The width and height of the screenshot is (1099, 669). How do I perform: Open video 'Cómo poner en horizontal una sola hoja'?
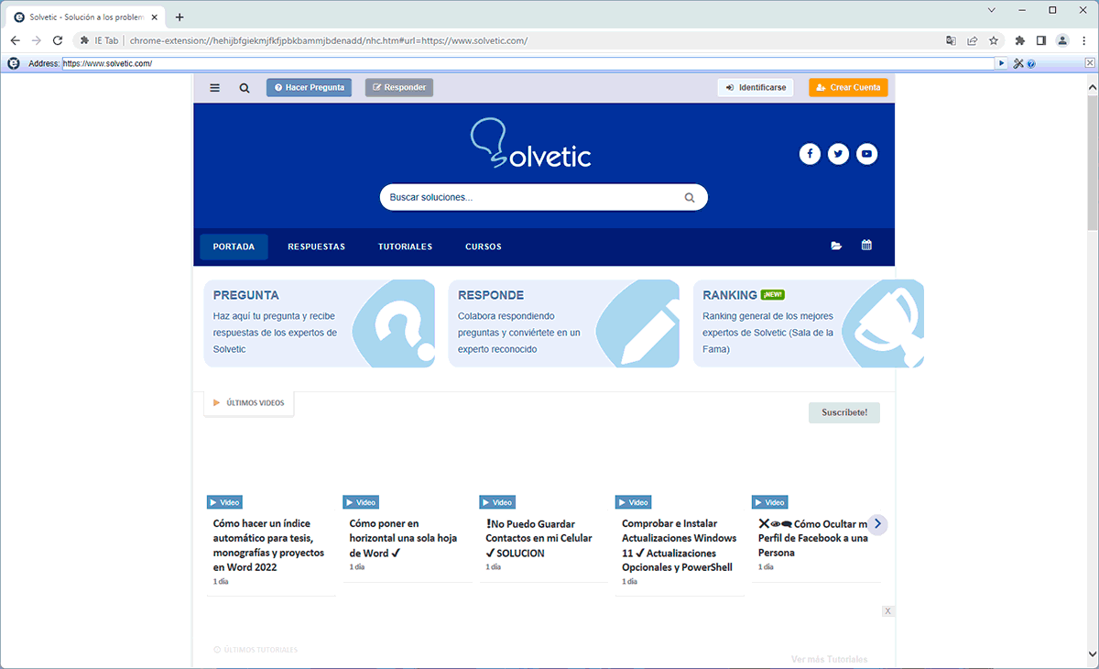403,538
